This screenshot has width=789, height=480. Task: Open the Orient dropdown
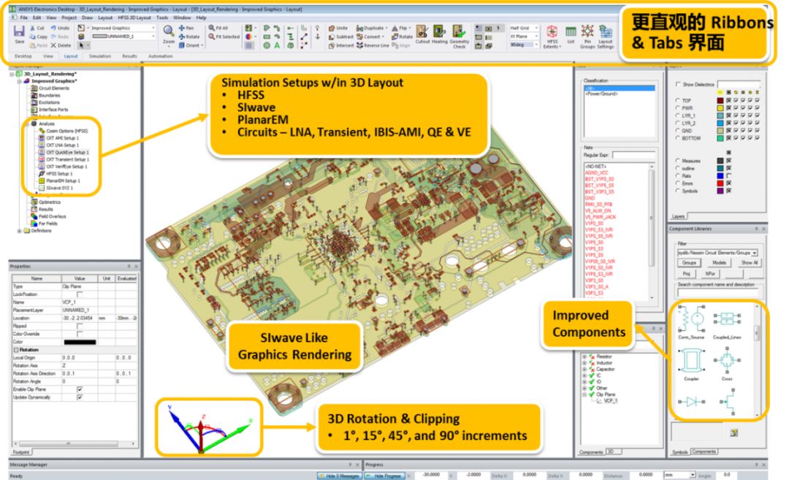coord(191,45)
